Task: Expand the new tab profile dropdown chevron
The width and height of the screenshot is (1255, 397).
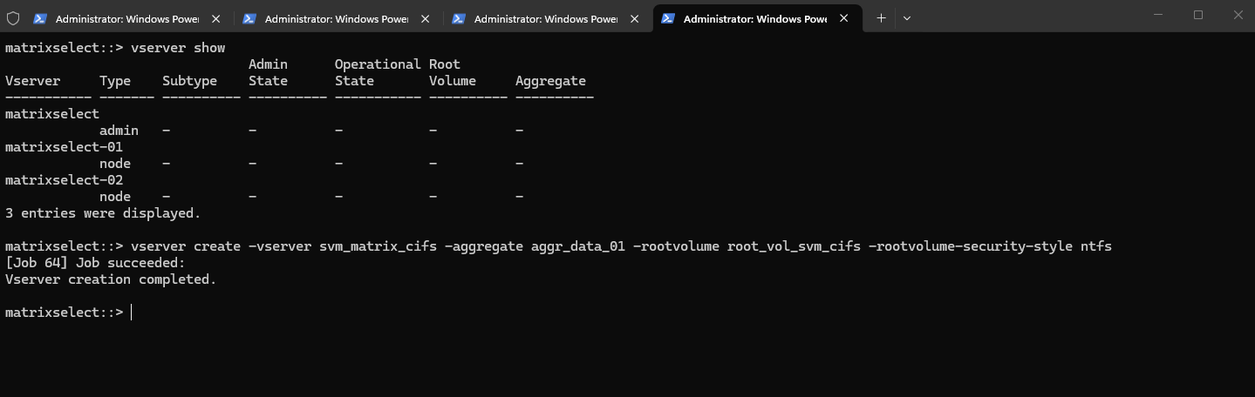Action: tap(907, 18)
